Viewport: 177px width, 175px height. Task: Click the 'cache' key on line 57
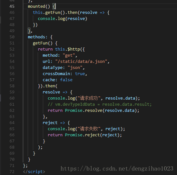pos(49,80)
